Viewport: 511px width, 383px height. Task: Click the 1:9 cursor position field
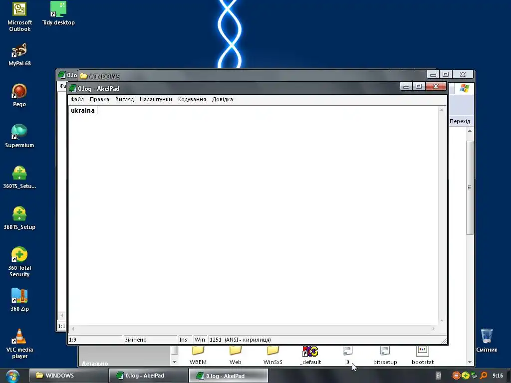[95, 340]
